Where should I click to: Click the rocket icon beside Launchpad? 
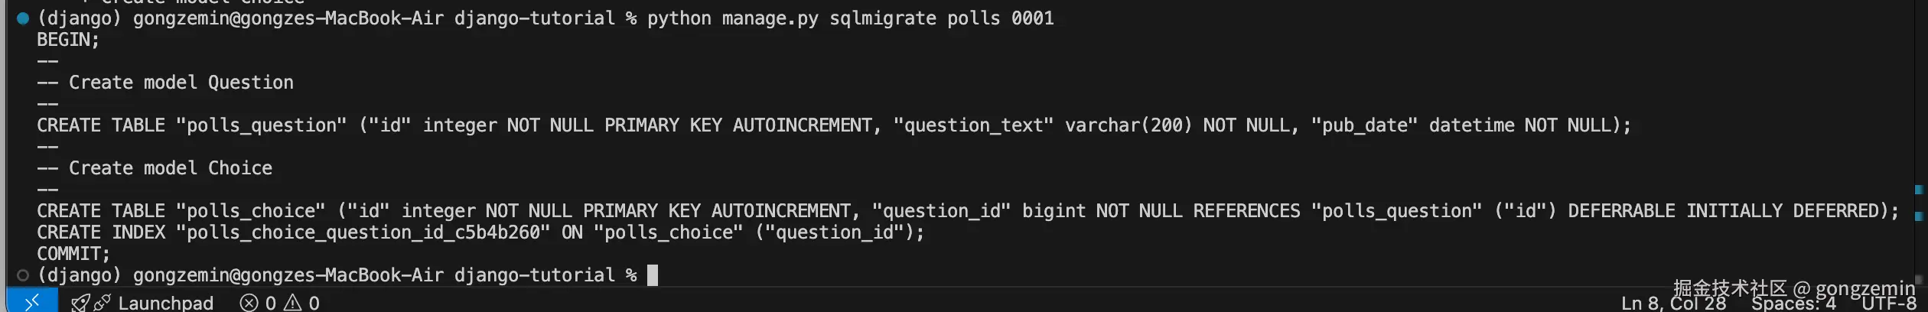(80, 303)
